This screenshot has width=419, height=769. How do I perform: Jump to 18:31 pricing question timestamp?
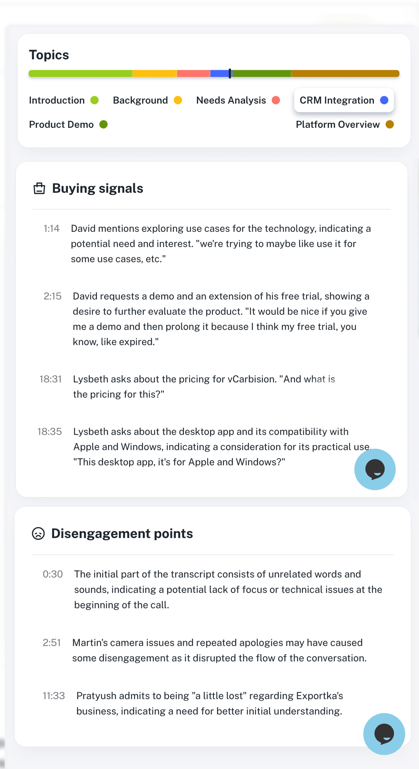tap(50, 379)
